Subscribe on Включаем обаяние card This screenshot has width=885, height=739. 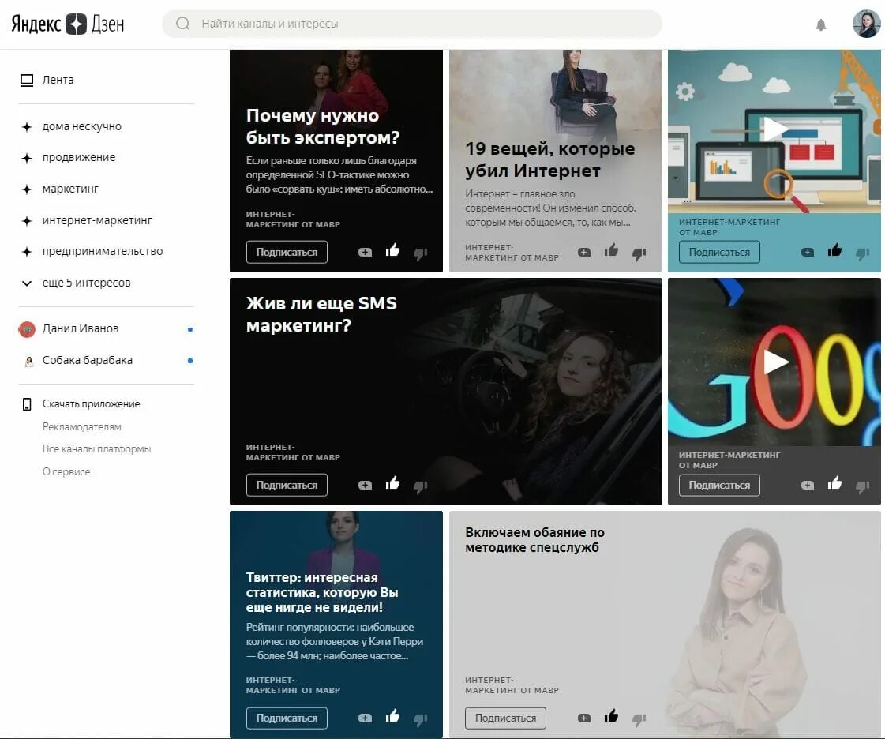pos(505,718)
